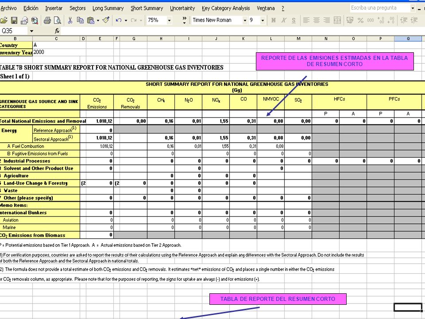Image resolution: width=425 pixels, height=319 pixels.
Task: Click the Copy icon
Action: [x=80, y=20]
